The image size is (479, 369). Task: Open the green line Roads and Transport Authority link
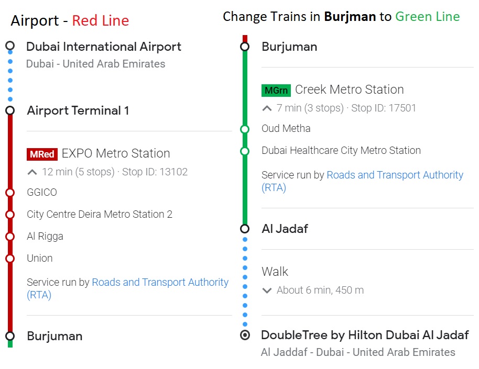point(395,175)
